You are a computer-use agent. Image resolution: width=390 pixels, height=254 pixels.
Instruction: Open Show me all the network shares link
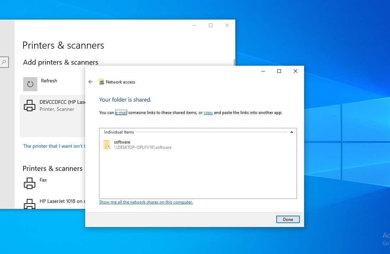tap(146, 202)
